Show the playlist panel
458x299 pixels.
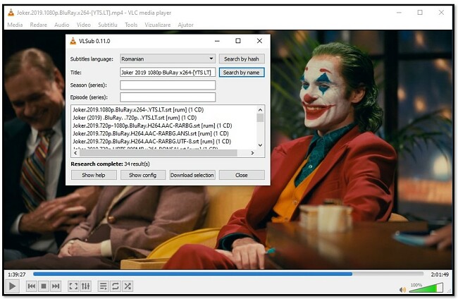(103, 286)
